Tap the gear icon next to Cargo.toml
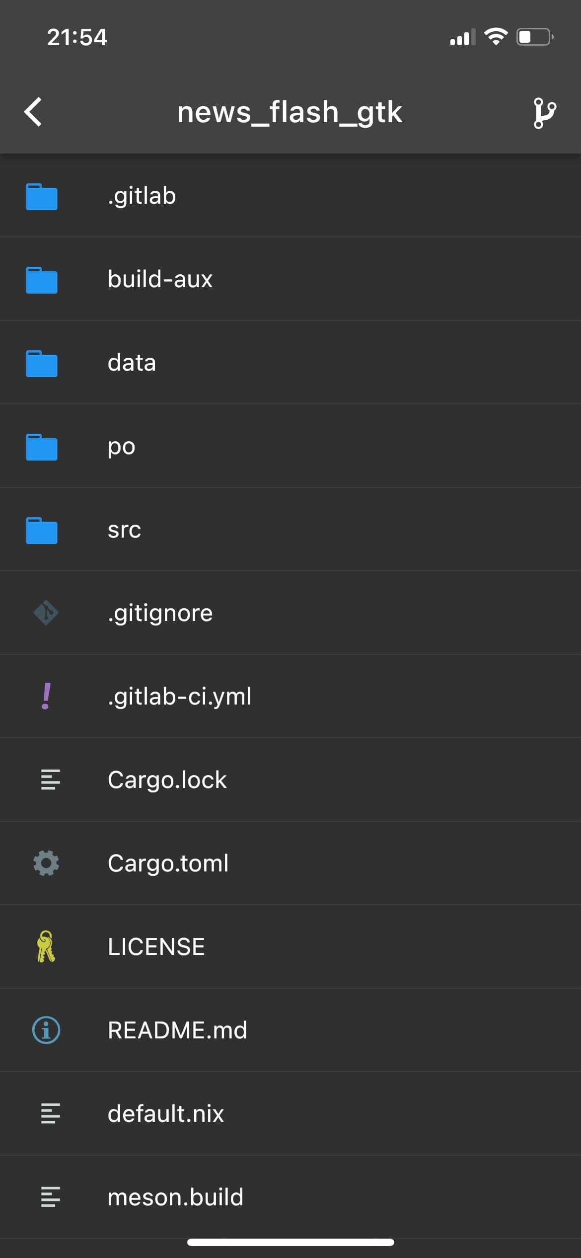Viewport: 581px width, 1258px height. click(47, 864)
